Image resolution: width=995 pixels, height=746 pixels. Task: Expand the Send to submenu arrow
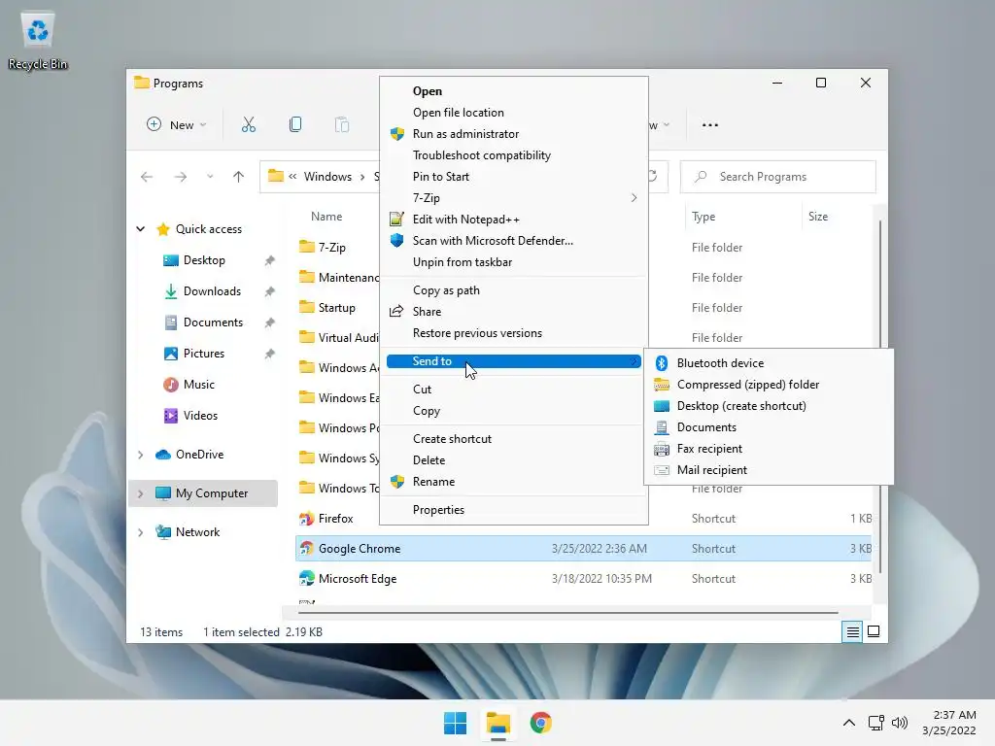(634, 361)
